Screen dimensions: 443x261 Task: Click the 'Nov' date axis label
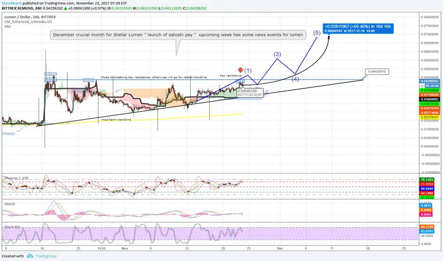point(125,248)
